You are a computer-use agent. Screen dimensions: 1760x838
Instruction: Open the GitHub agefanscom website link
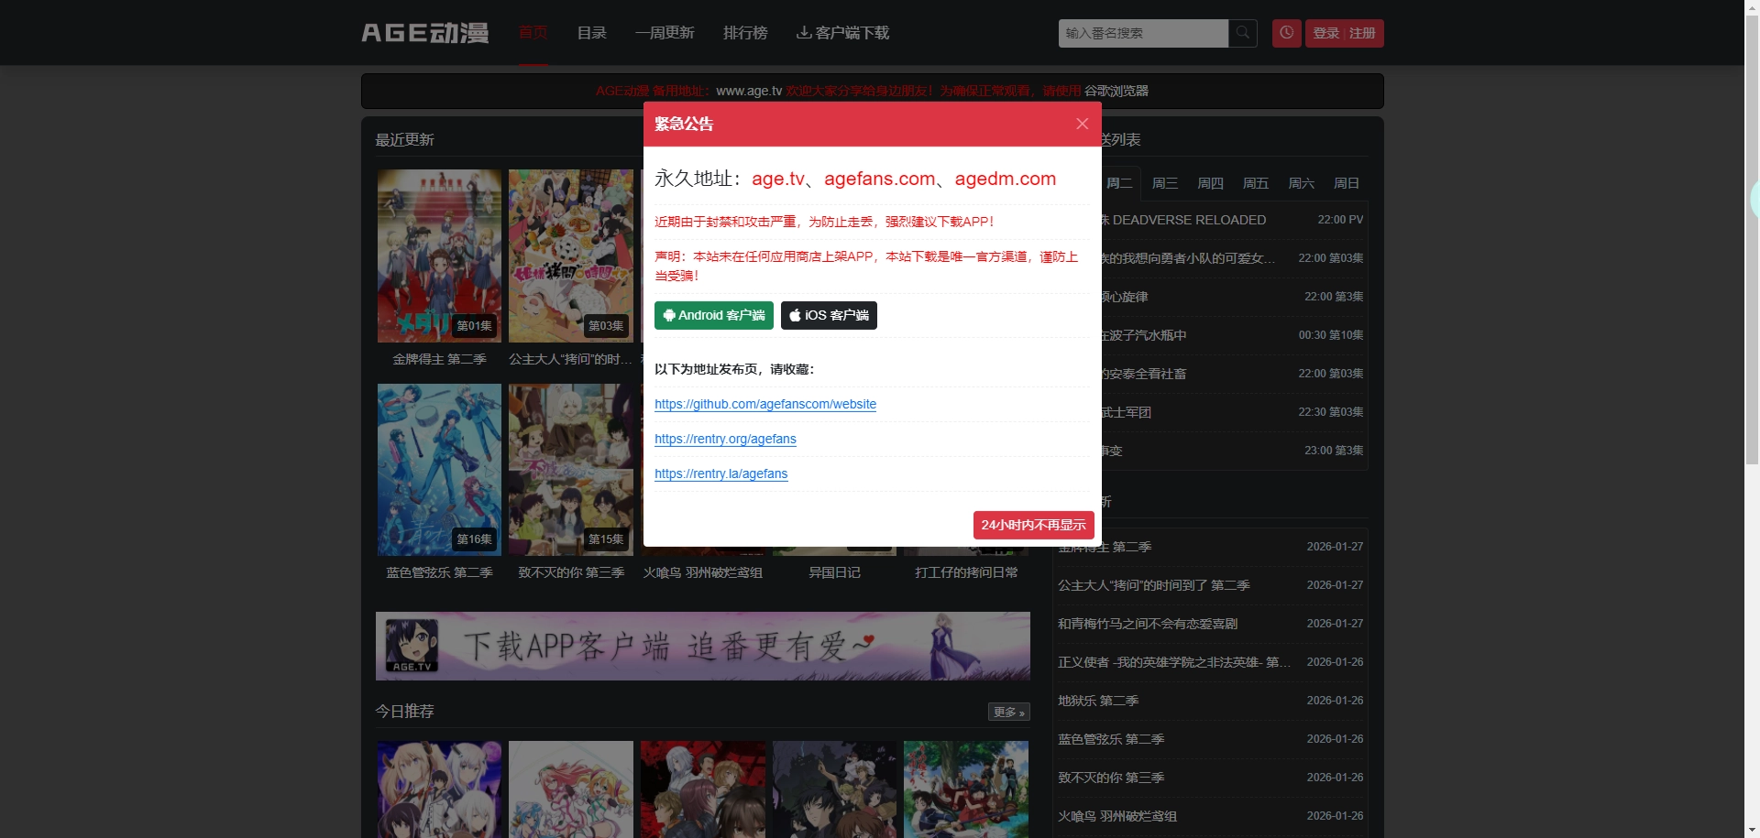(765, 404)
